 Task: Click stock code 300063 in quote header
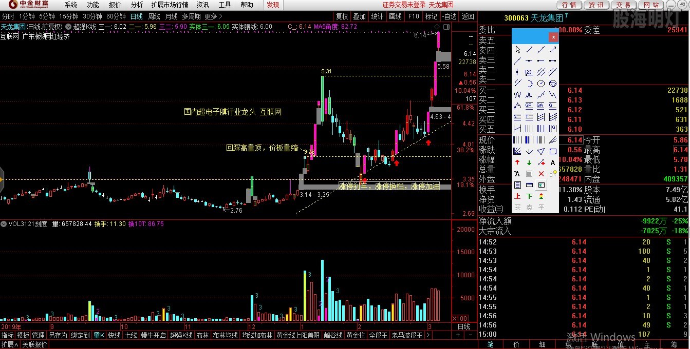[516, 18]
